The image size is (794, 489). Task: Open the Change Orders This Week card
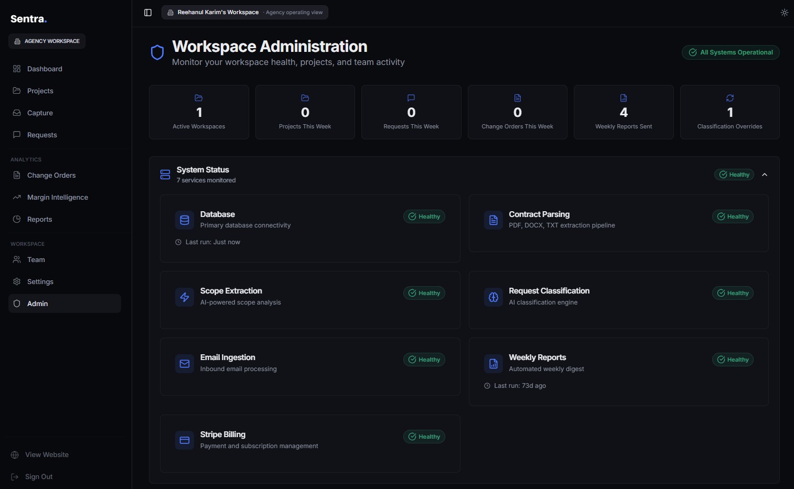coord(518,112)
